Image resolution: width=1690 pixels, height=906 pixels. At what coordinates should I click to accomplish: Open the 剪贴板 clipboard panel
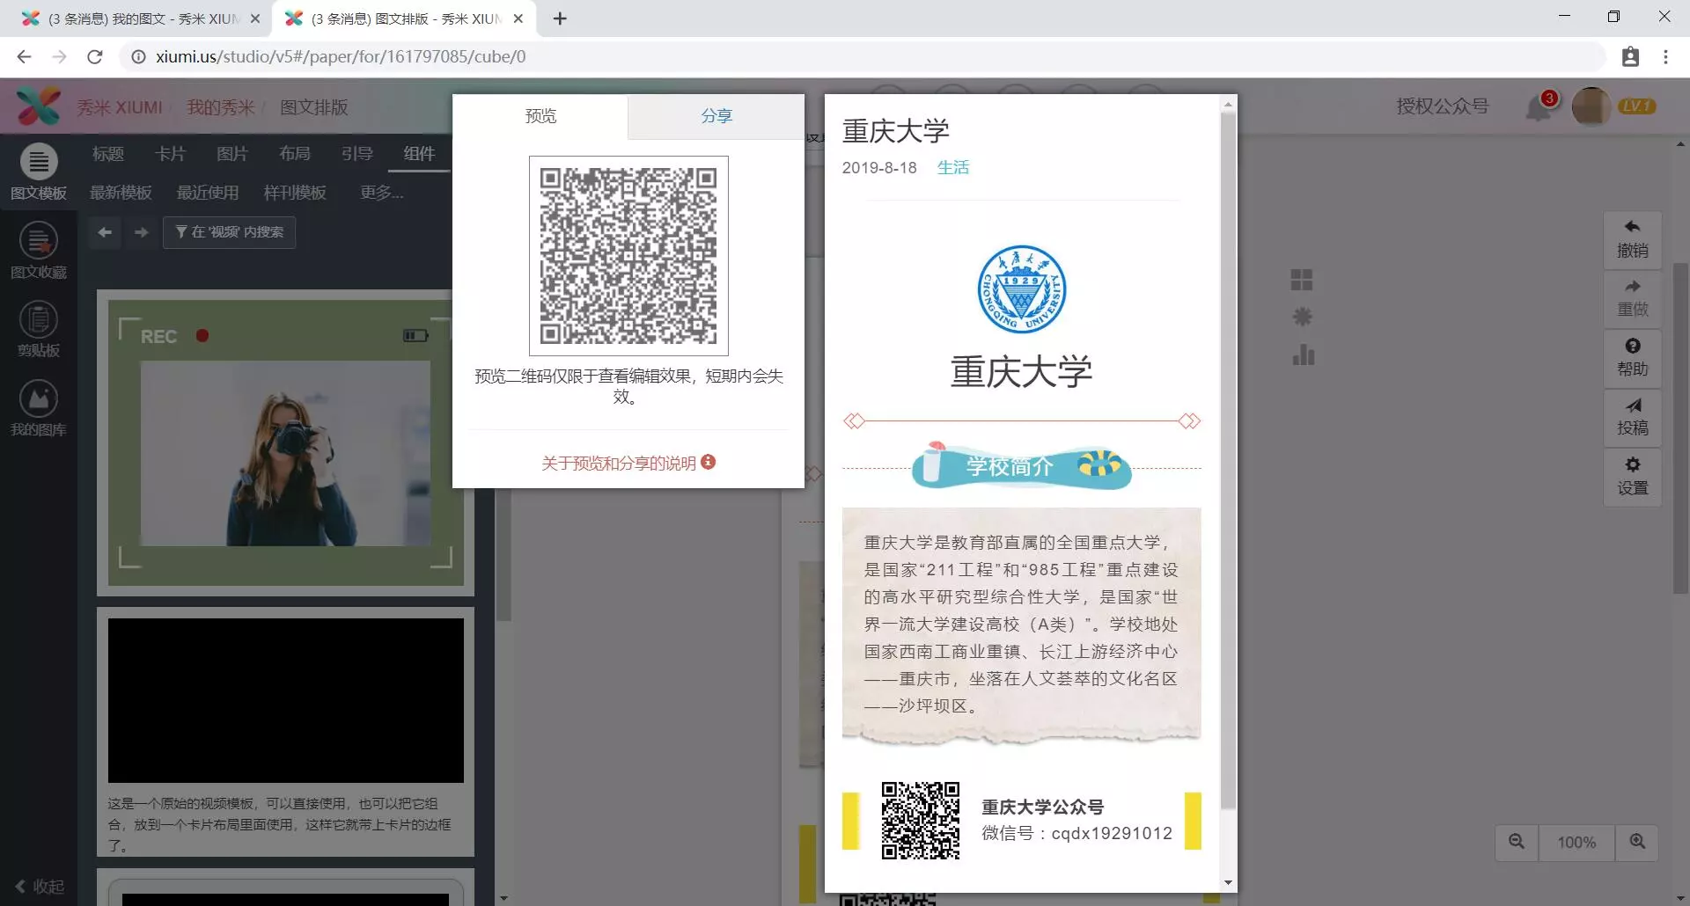pyautogui.click(x=39, y=330)
